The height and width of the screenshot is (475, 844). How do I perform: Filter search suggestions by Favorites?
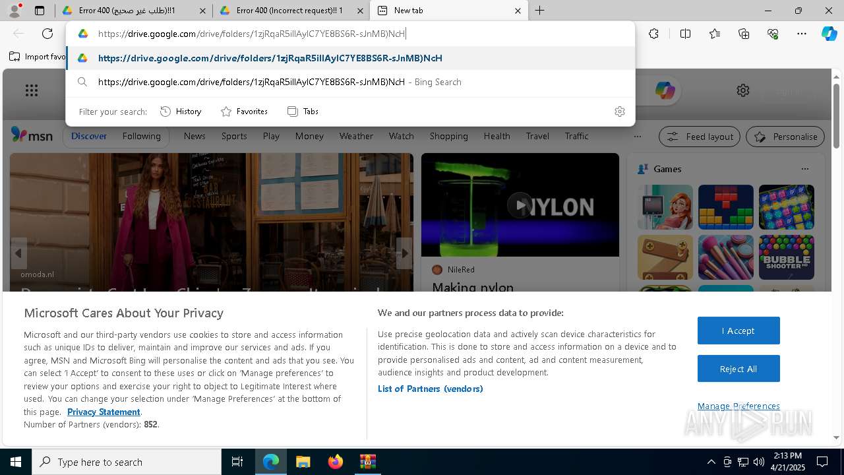(x=244, y=111)
